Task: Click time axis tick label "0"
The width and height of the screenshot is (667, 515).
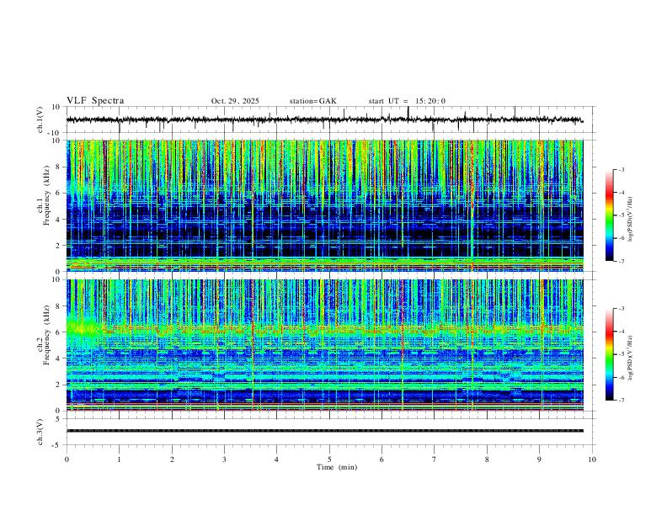Action: tap(67, 459)
